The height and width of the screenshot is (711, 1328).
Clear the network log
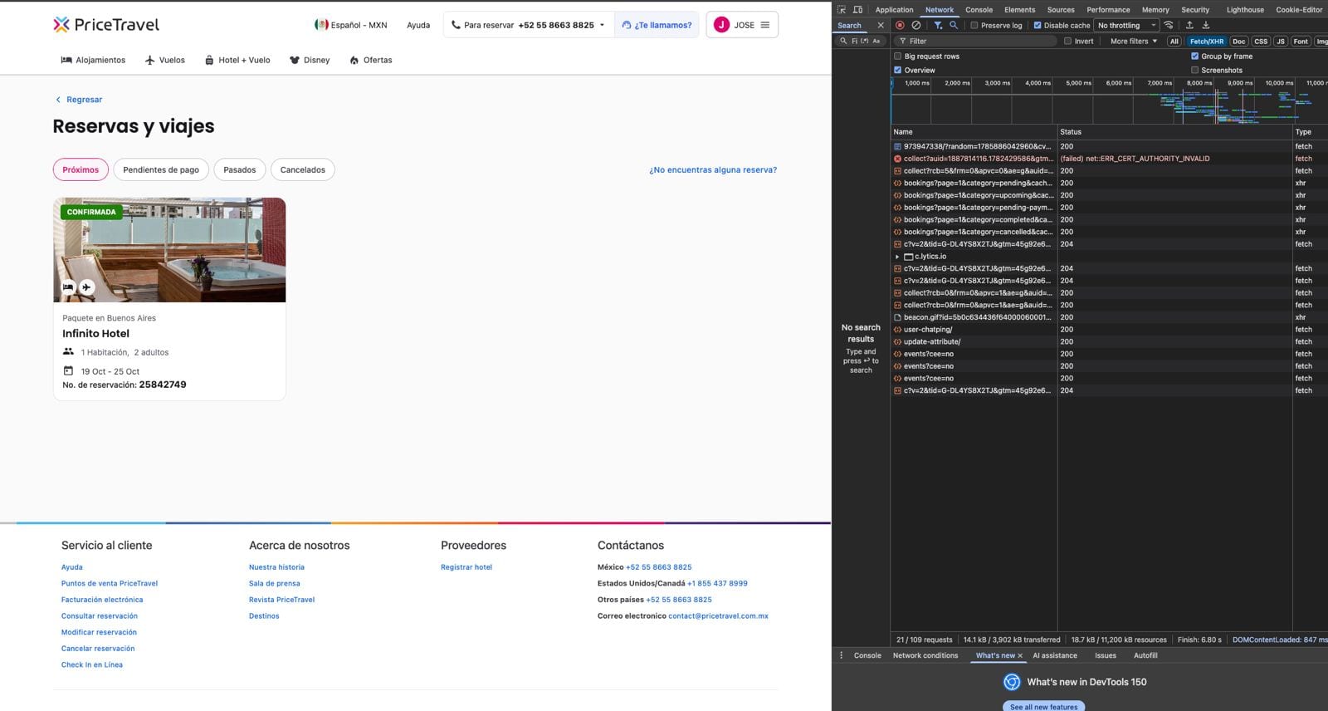click(x=916, y=25)
